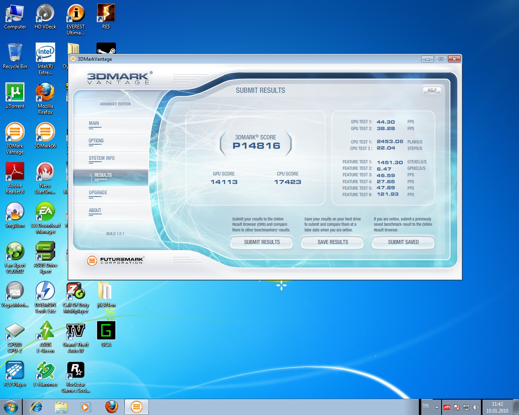Select Rockstar Games Social Club icon
519x415 pixels.
coord(75,377)
